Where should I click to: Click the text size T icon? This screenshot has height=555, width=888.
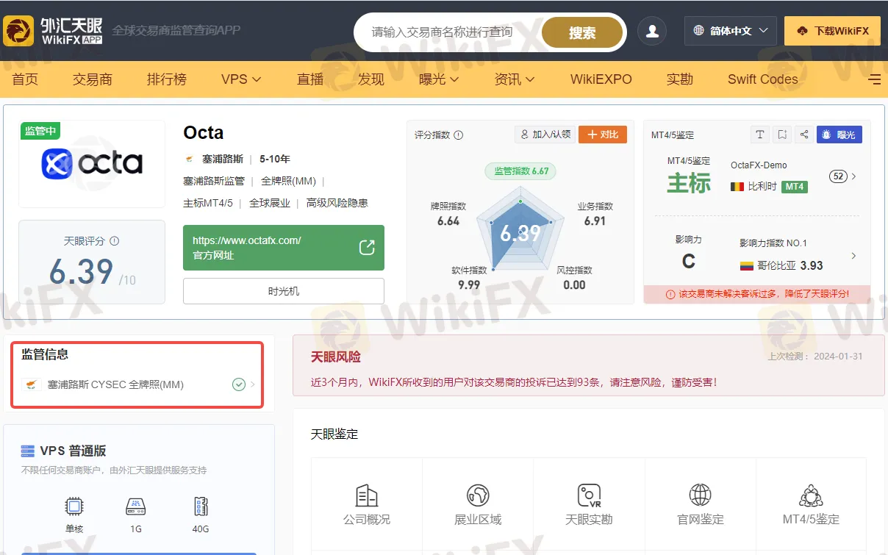(x=760, y=135)
